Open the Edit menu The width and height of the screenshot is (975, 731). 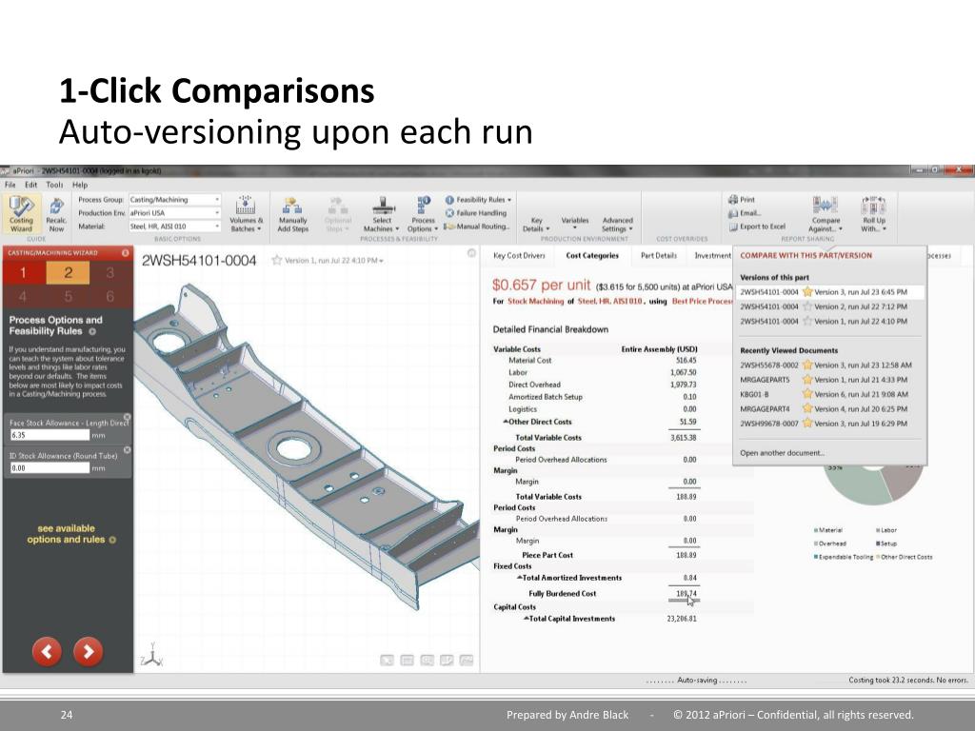pyautogui.click(x=31, y=185)
